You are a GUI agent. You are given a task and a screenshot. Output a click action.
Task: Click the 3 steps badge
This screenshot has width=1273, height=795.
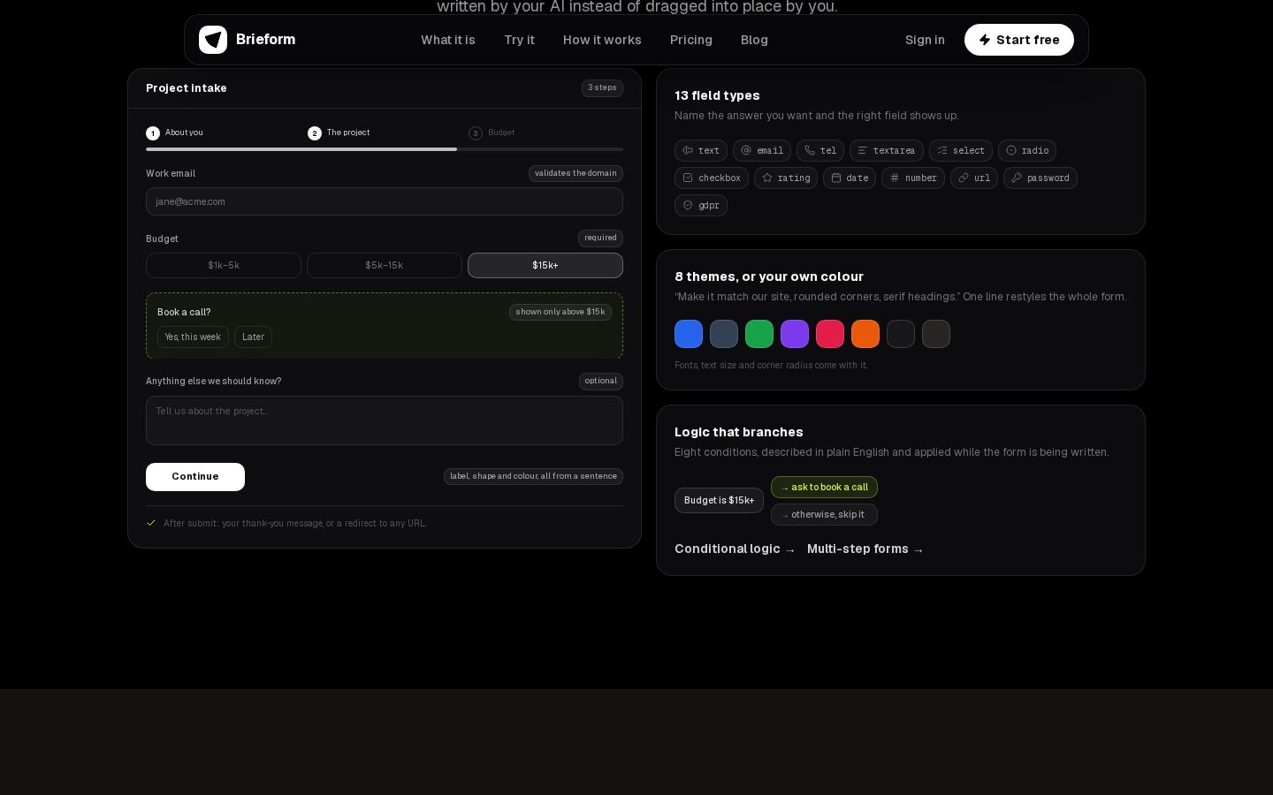pos(602,88)
